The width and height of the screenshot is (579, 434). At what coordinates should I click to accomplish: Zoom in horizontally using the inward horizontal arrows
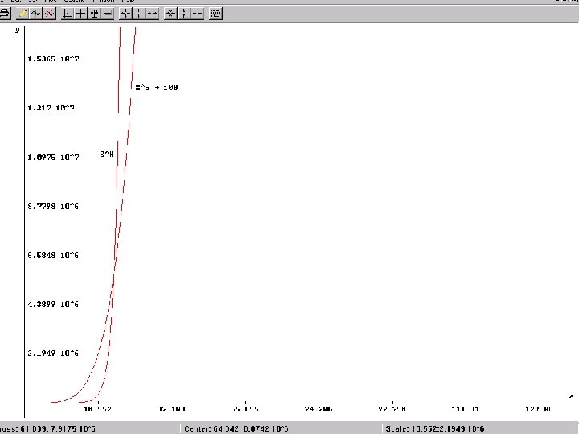pyautogui.click(x=197, y=14)
